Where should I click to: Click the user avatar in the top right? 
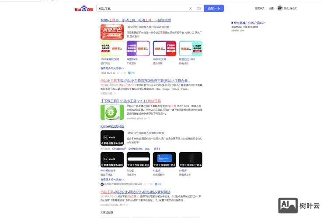[x=280, y=8]
